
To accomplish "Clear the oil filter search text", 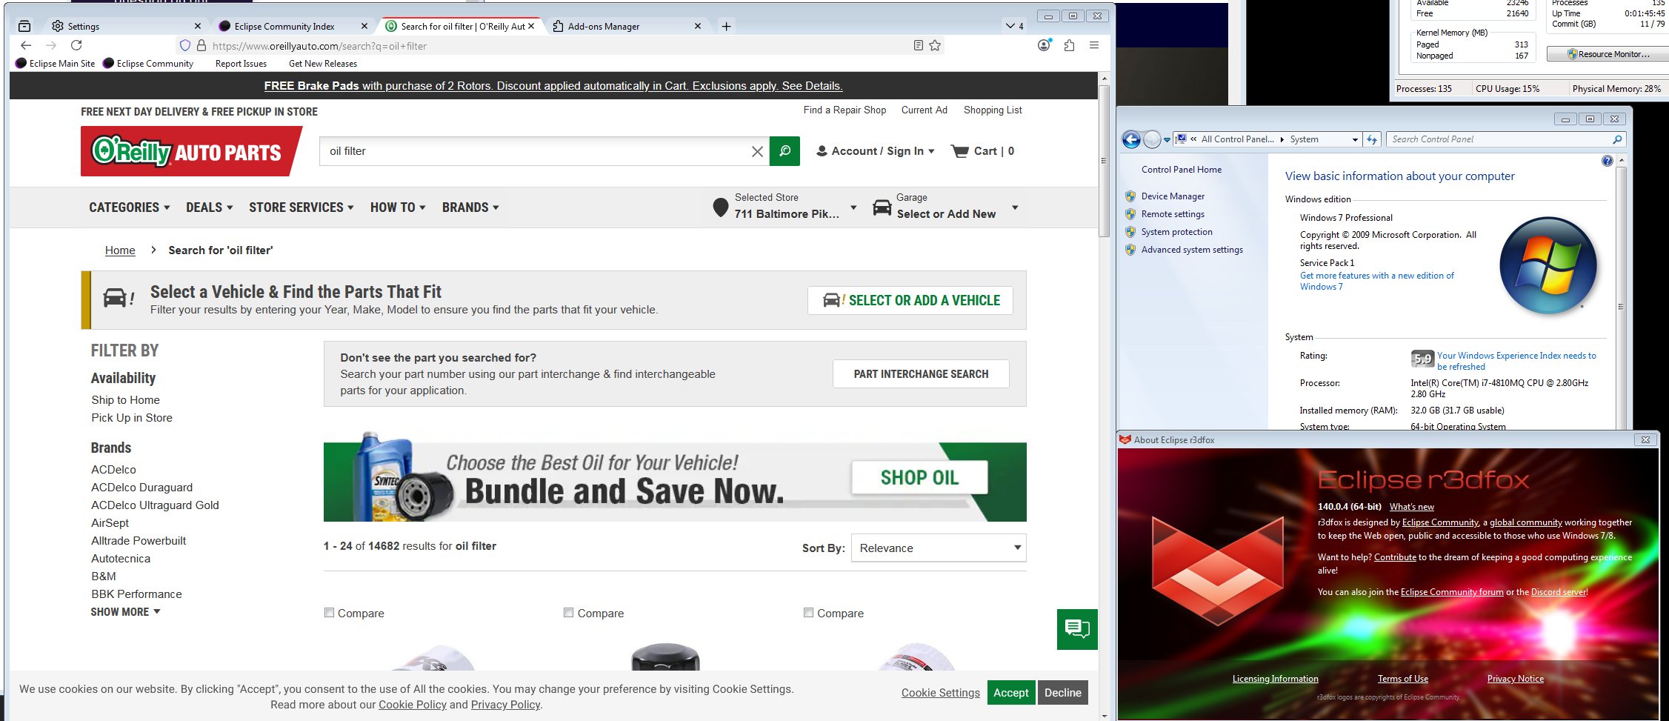I will (x=757, y=151).
